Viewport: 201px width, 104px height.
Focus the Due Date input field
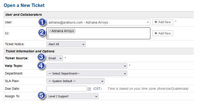(66, 89)
